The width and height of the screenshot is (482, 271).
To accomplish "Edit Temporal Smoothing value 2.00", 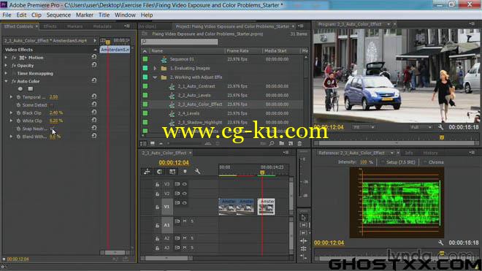I will click(x=53, y=97).
